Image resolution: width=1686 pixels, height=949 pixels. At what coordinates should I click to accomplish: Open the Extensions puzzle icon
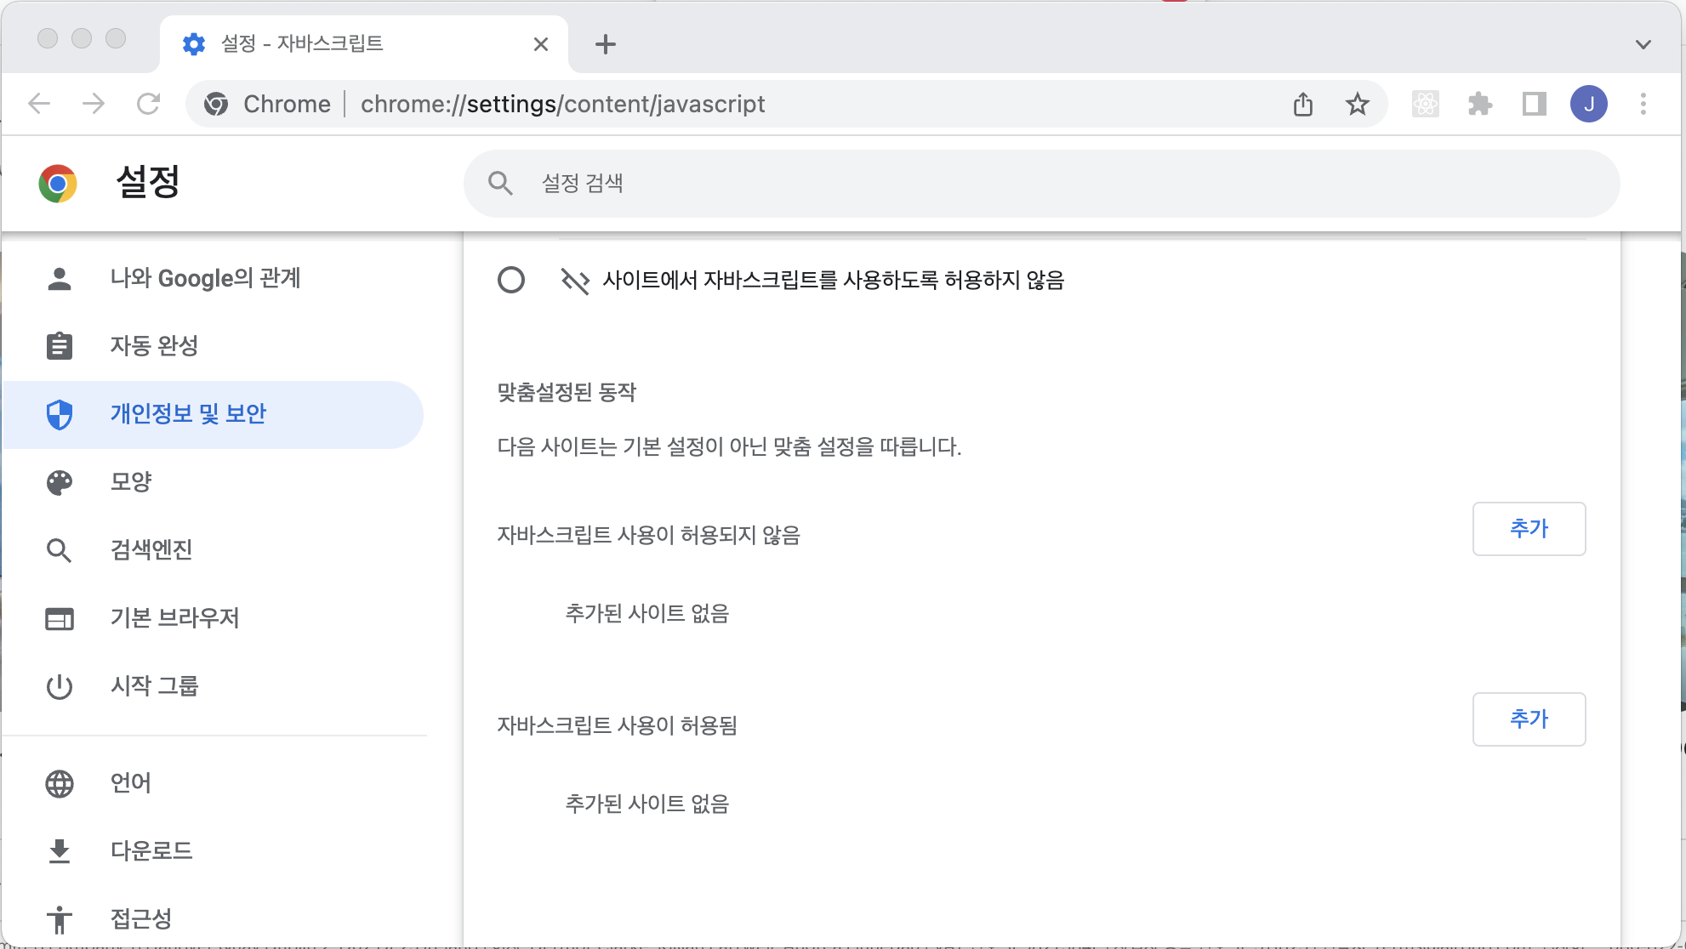(1480, 104)
